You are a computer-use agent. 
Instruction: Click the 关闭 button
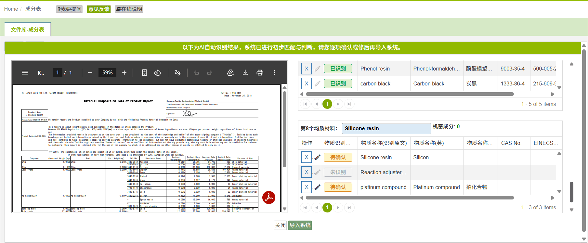point(281,225)
